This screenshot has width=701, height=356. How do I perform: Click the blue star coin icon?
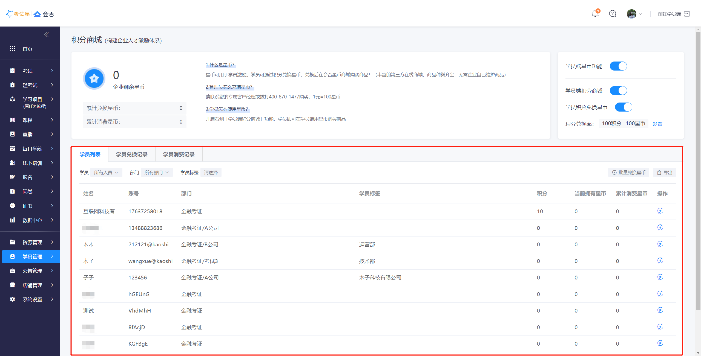94,78
